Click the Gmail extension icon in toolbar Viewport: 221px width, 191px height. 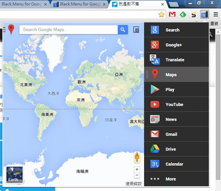tap(172, 14)
